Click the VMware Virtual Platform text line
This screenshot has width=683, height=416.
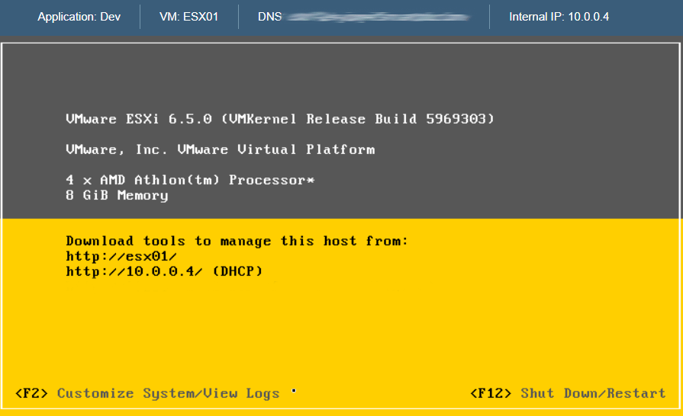220,149
